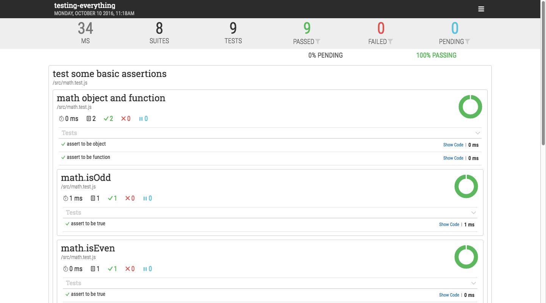This screenshot has width=546, height=303.
Task: Open the hamburger menu in the header
Action: point(481,9)
